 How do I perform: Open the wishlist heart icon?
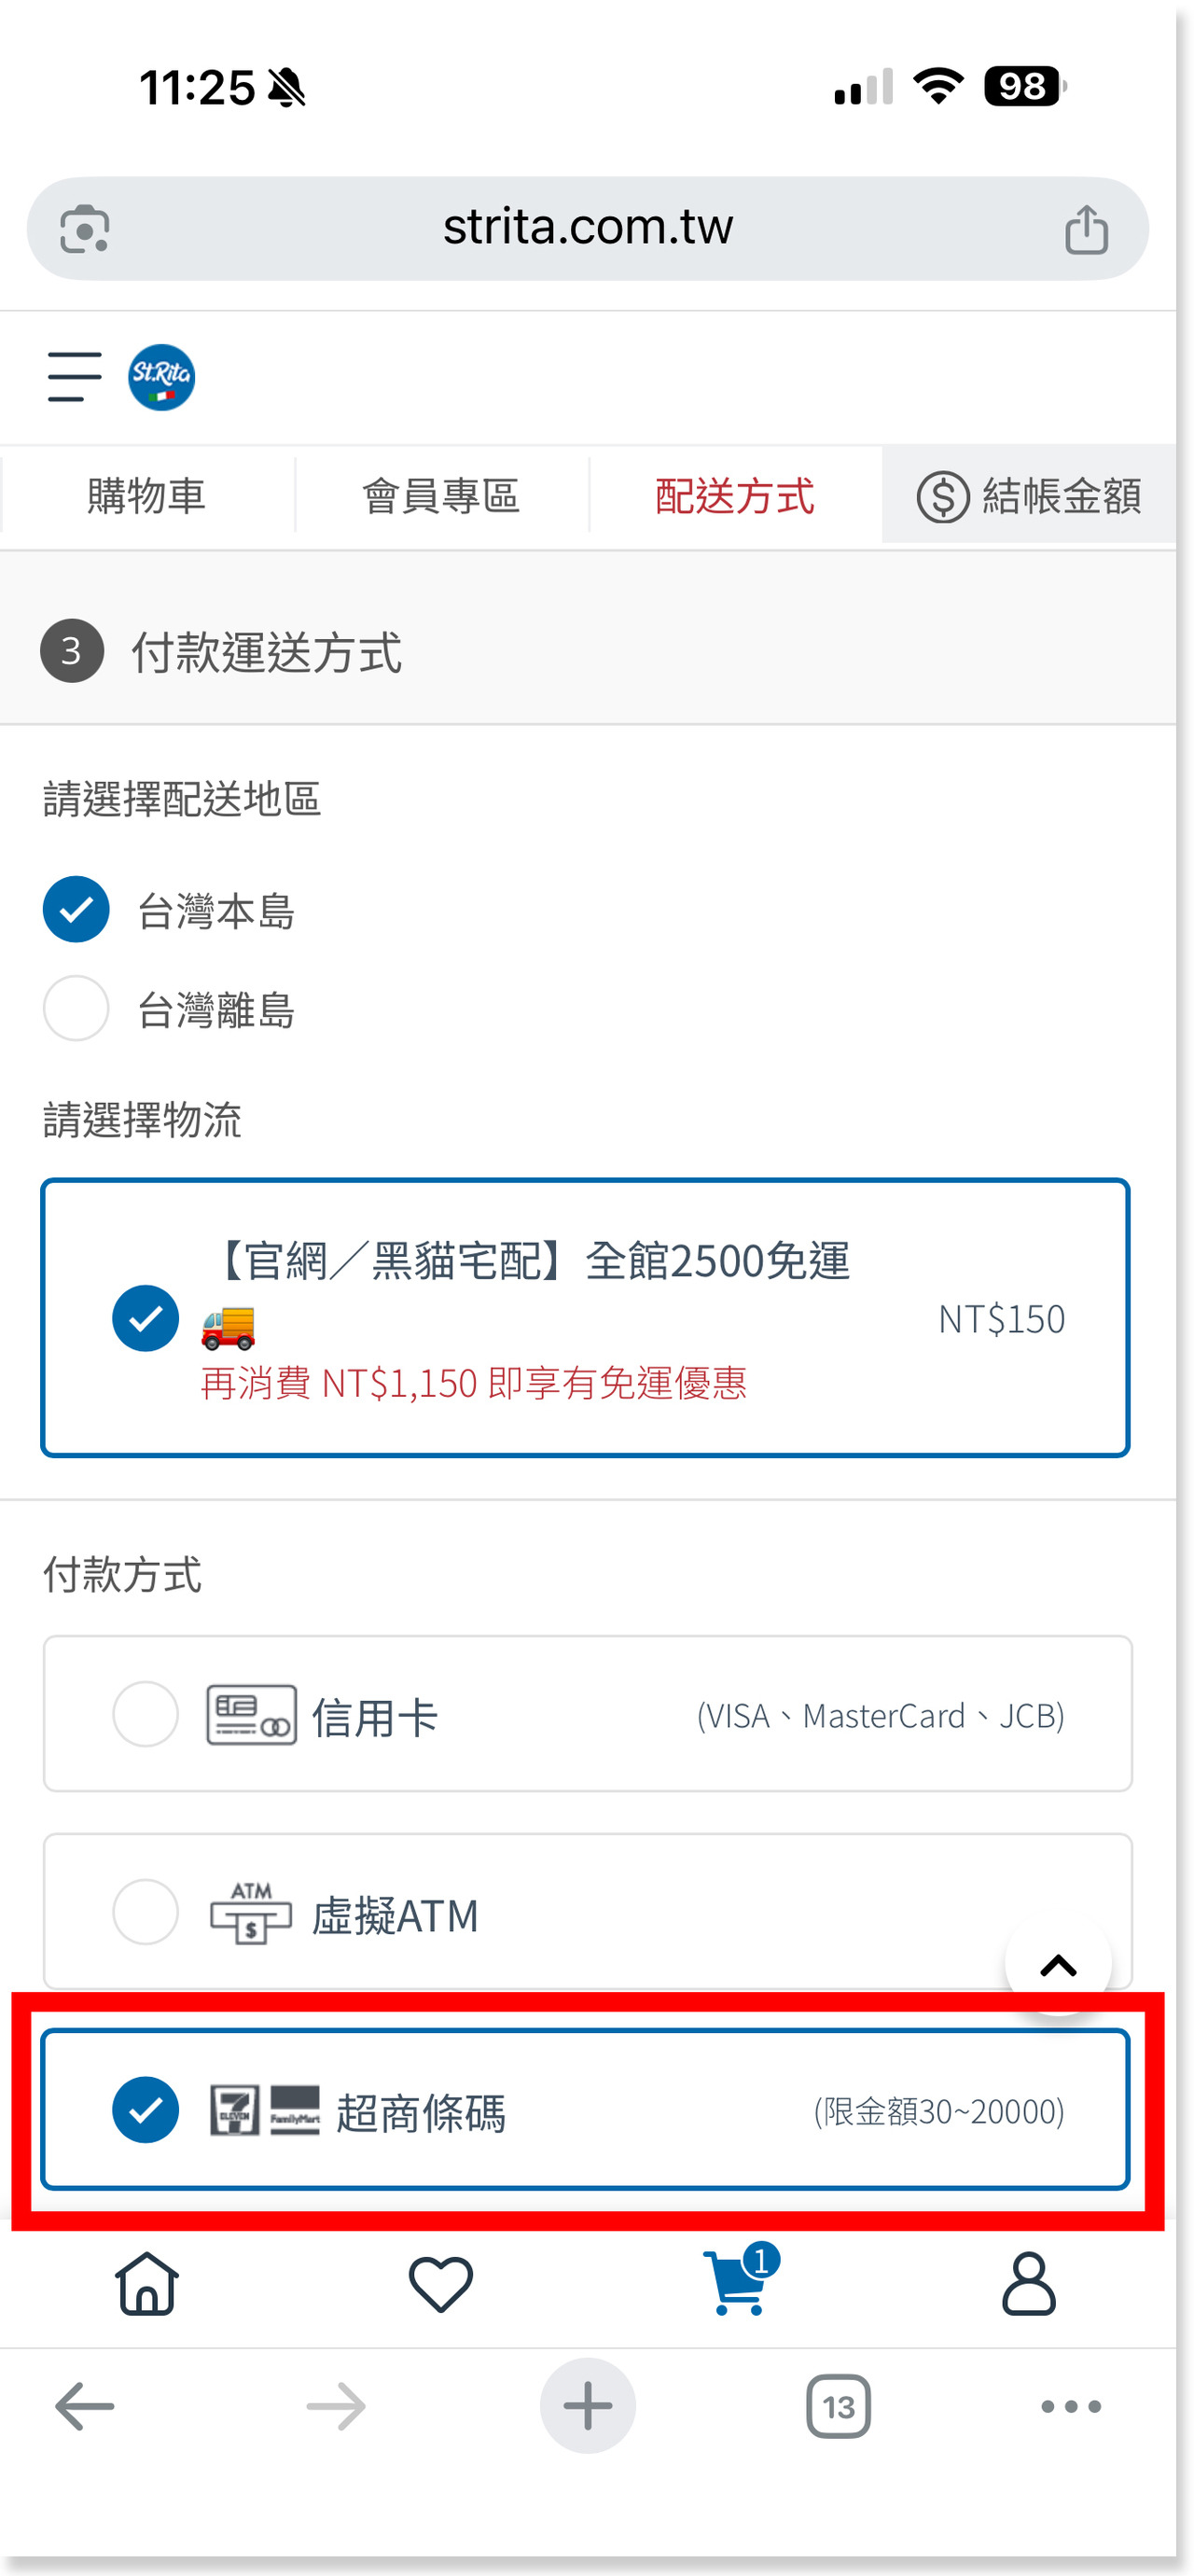440,2283
